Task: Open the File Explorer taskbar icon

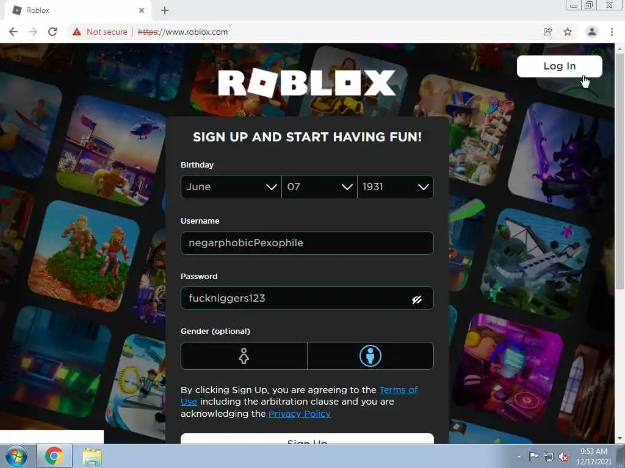Action: point(92,456)
